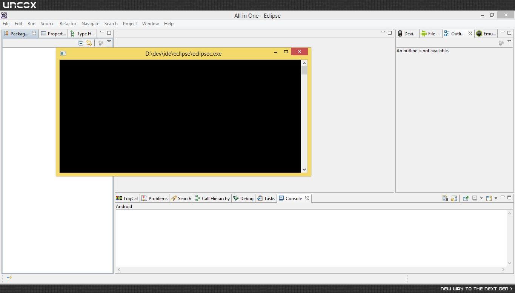Maximize the editor area
The height and width of the screenshot is (293, 515).
(x=390, y=33)
